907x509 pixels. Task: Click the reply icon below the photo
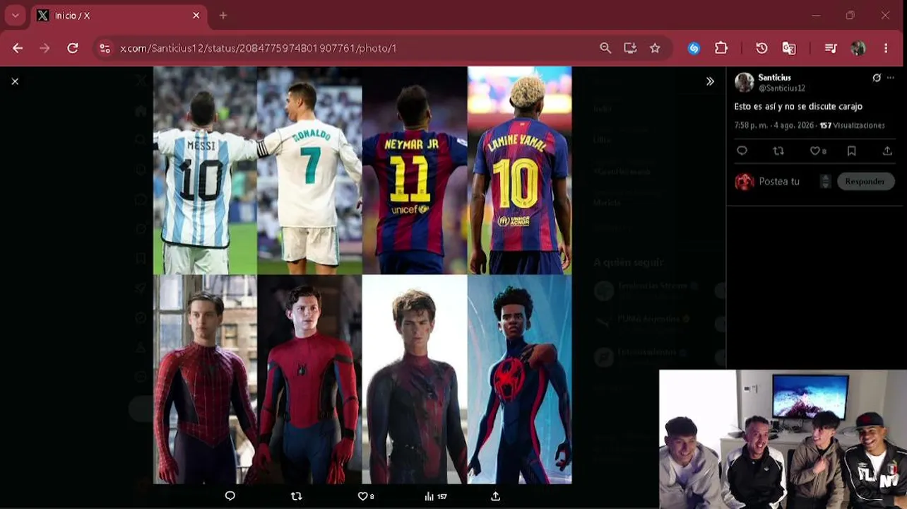pos(230,496)
